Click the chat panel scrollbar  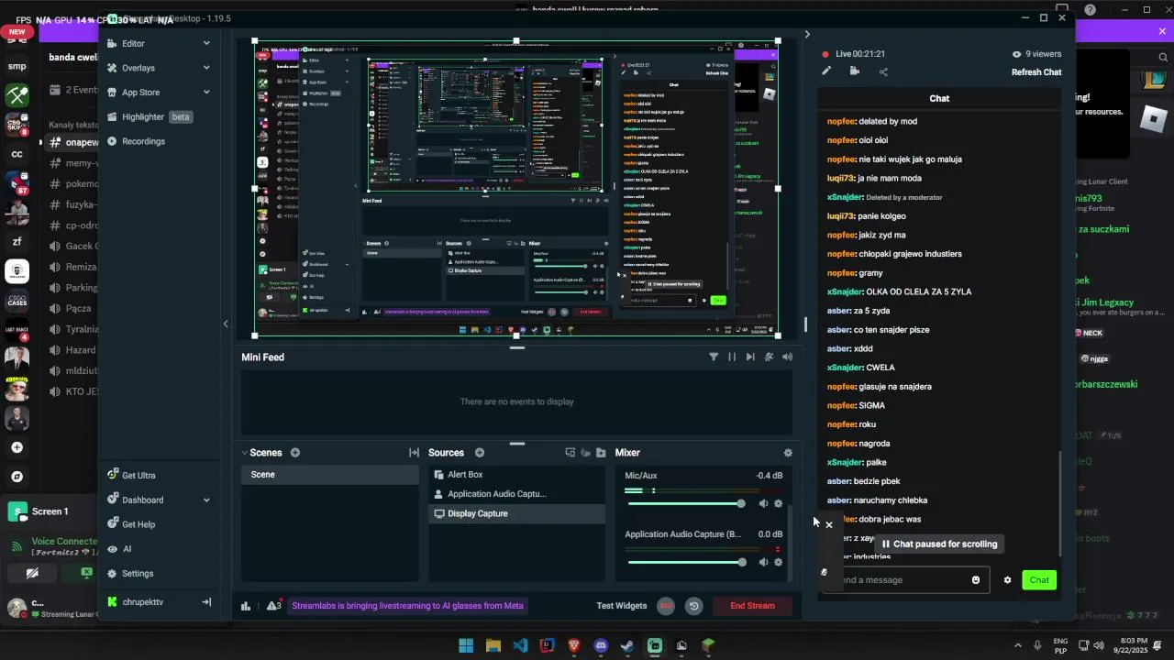pos(1060,504)
